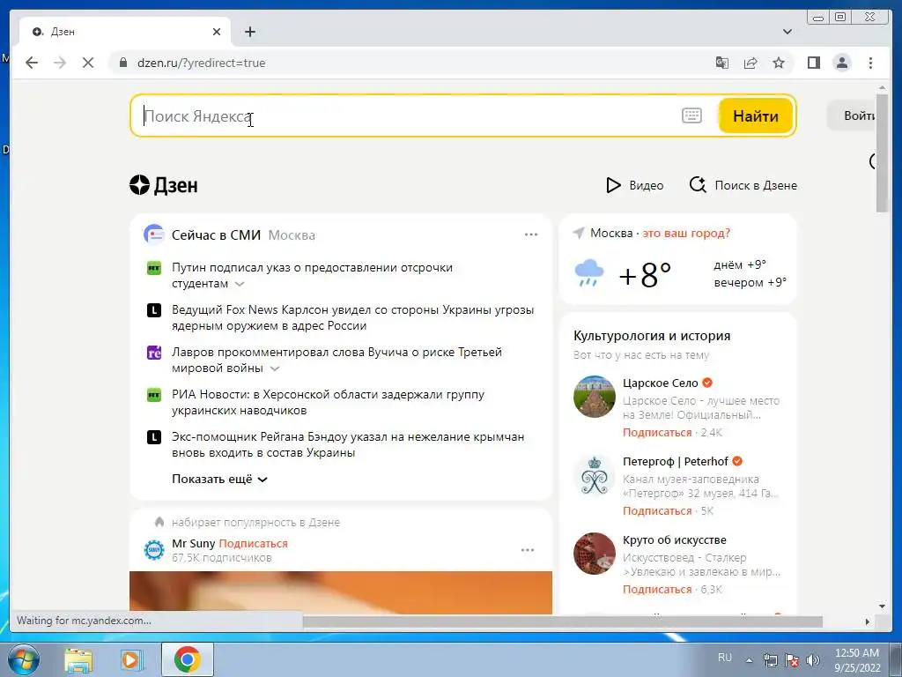This screenshot has width=902, height=677.
Task: Open the Видео section
Action: click(635, 185)
